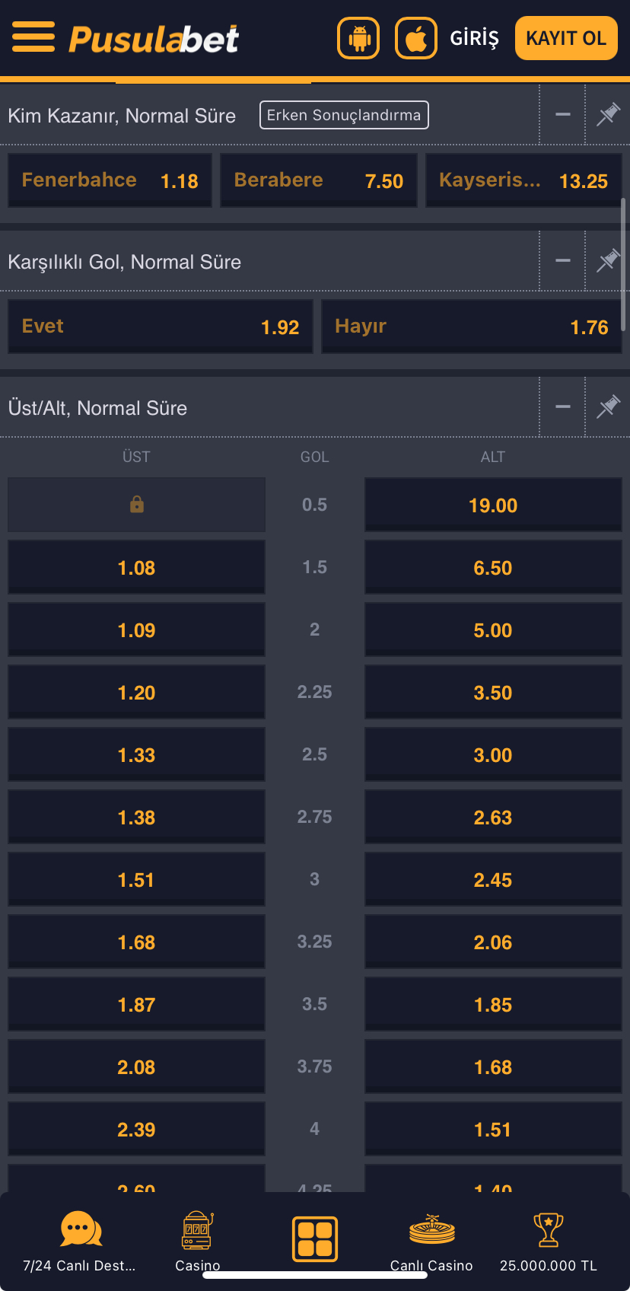Click the GİRİŞ login link

click(475, 38)
